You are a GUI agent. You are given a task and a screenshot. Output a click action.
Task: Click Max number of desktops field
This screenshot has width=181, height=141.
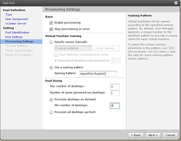coord(114,87)
